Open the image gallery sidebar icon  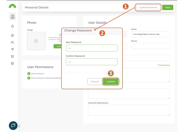[x=12, y=56]
